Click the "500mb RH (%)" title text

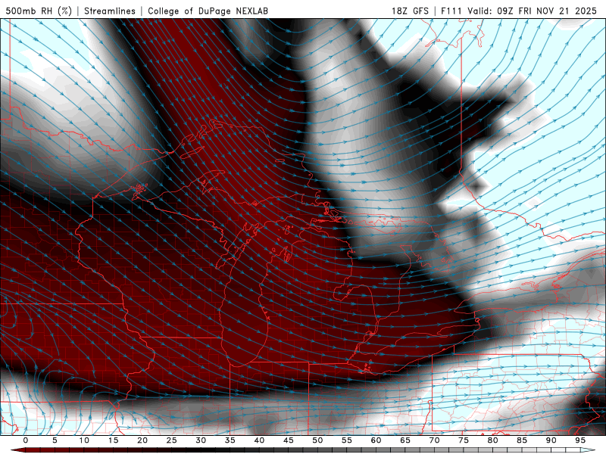pyautogui.click(x=39, y=11)
